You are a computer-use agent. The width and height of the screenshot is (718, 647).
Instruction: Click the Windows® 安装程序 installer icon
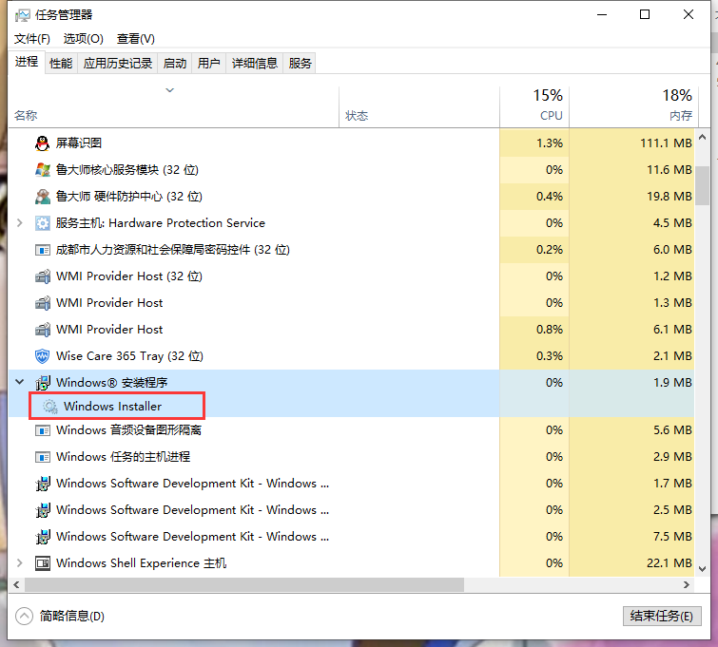point(42,383)
